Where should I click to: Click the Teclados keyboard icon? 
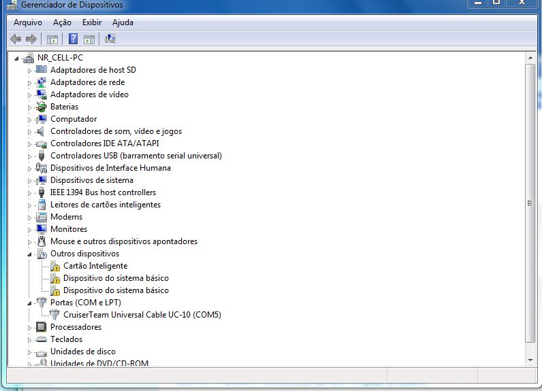[x=41, y=339]
